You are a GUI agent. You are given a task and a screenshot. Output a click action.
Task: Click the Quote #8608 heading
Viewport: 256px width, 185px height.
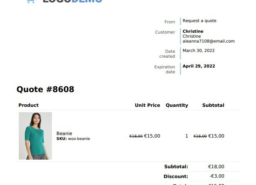tap(45, 89)
